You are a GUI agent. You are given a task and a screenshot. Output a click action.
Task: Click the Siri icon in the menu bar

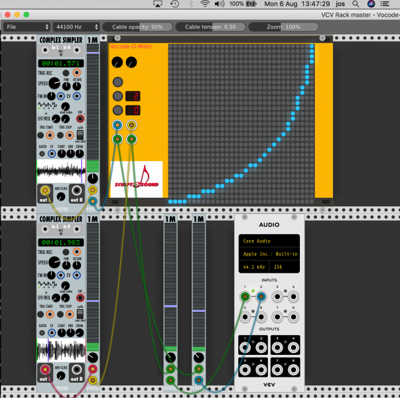click(x=371, y=4)
